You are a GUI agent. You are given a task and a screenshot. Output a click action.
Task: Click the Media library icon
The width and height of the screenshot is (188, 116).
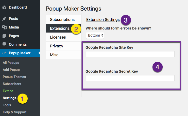(x=4, y=27)
